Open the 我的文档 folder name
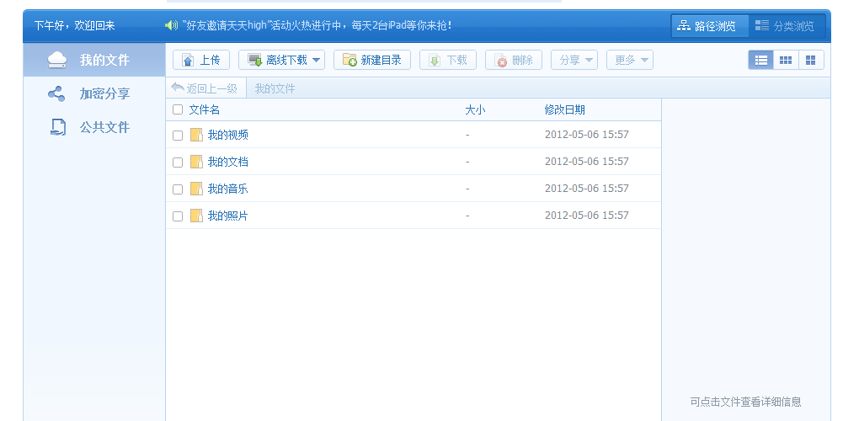This screenshot has height=421, width=859. (x=228, y=162)
